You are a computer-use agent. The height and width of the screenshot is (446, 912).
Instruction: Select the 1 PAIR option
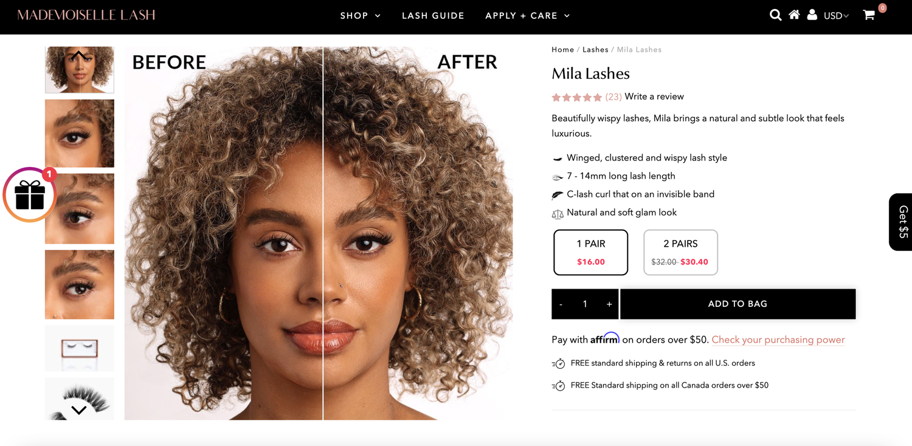pyautogui.click(x=591, y=252)
